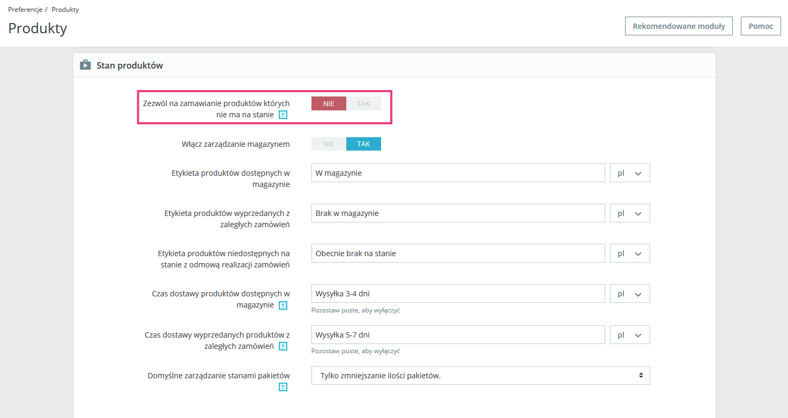788x418 pixels.
Task: Click the Pomoc button
Action: pos(761,26)
